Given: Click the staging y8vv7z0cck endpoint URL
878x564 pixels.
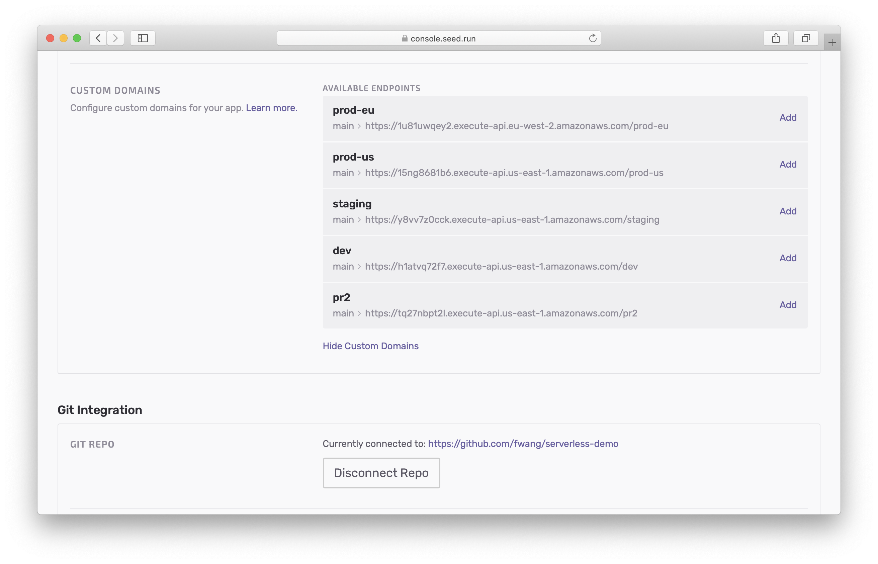Looking at the screenshot, I should click(512, 220).
